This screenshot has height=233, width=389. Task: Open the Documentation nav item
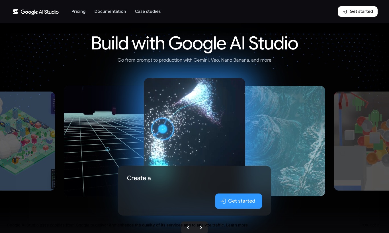[x=110, y=11]
